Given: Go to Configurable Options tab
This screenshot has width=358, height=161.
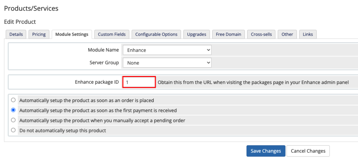Looking at the screenshot, I should [156, 34].
